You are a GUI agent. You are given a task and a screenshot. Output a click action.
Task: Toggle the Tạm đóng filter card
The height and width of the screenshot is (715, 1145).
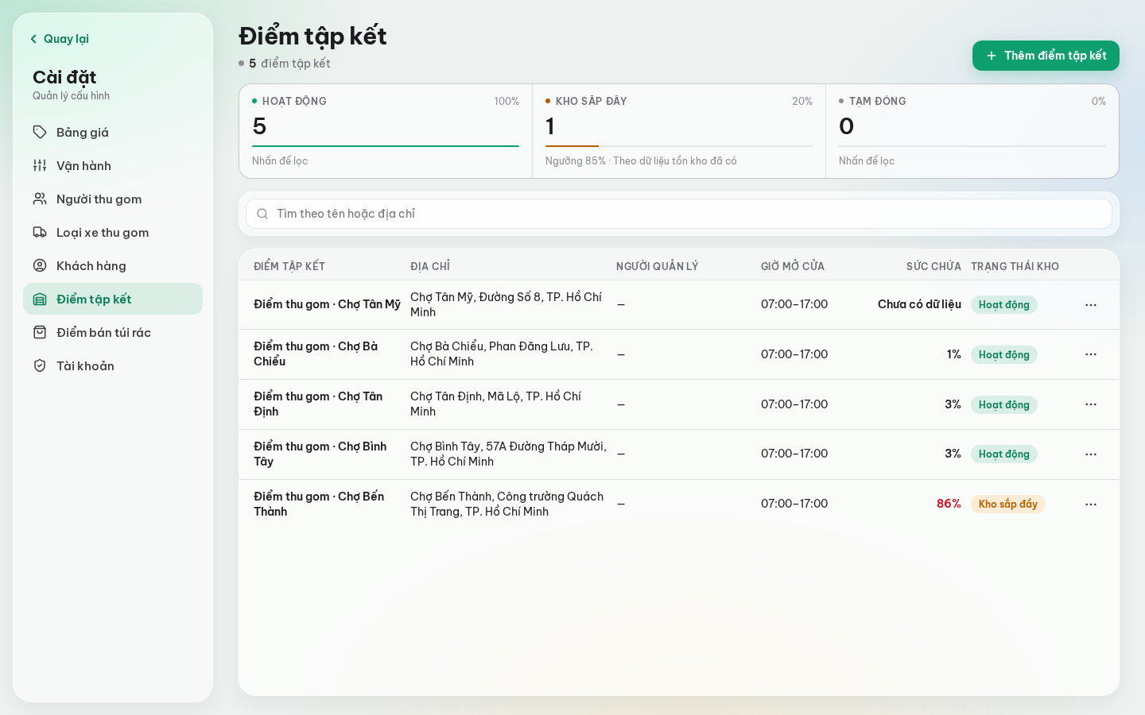point(972,131)
